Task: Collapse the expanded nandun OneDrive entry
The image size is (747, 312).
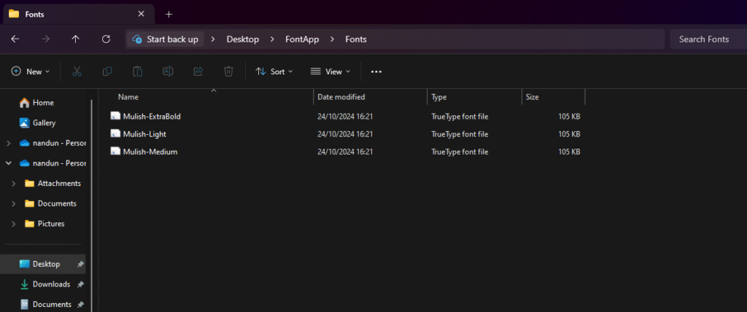Action: (9, 163)
